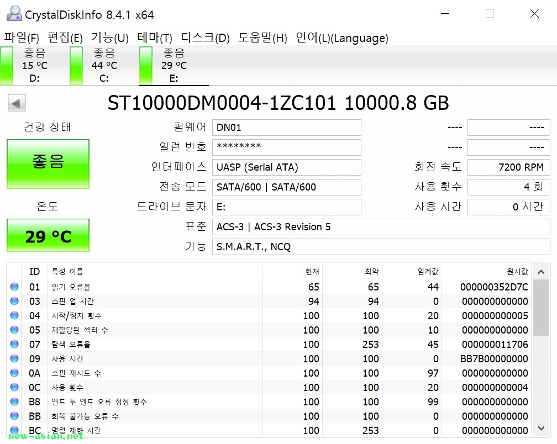Click the blue status dot for ID 04

[14, 315]
